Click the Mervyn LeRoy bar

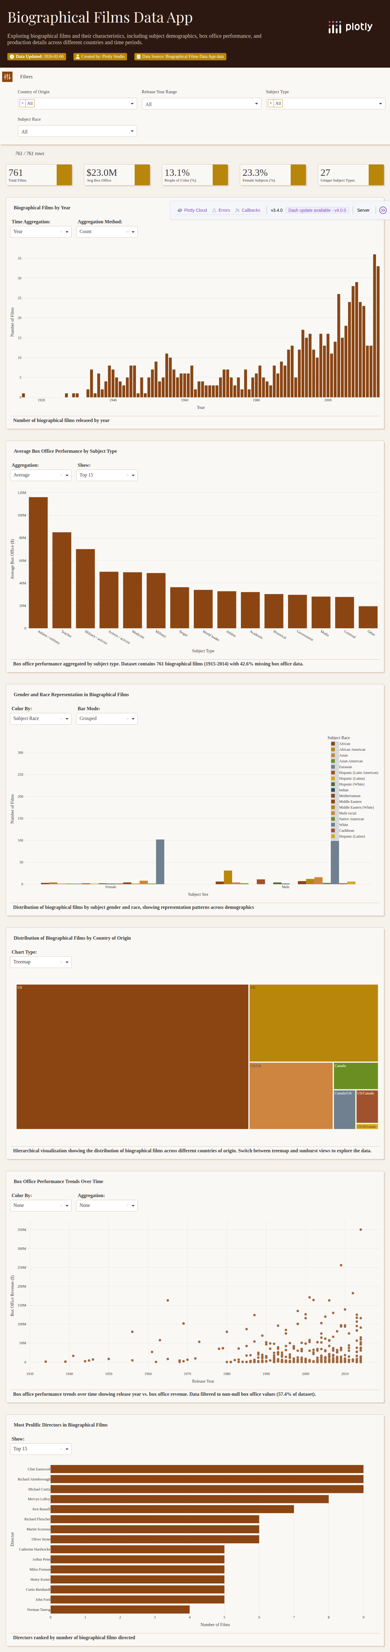point(190,1499)
